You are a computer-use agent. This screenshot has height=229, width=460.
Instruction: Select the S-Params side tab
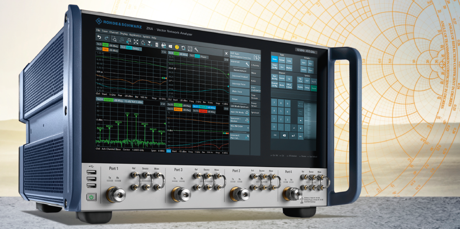click(255, 65)
